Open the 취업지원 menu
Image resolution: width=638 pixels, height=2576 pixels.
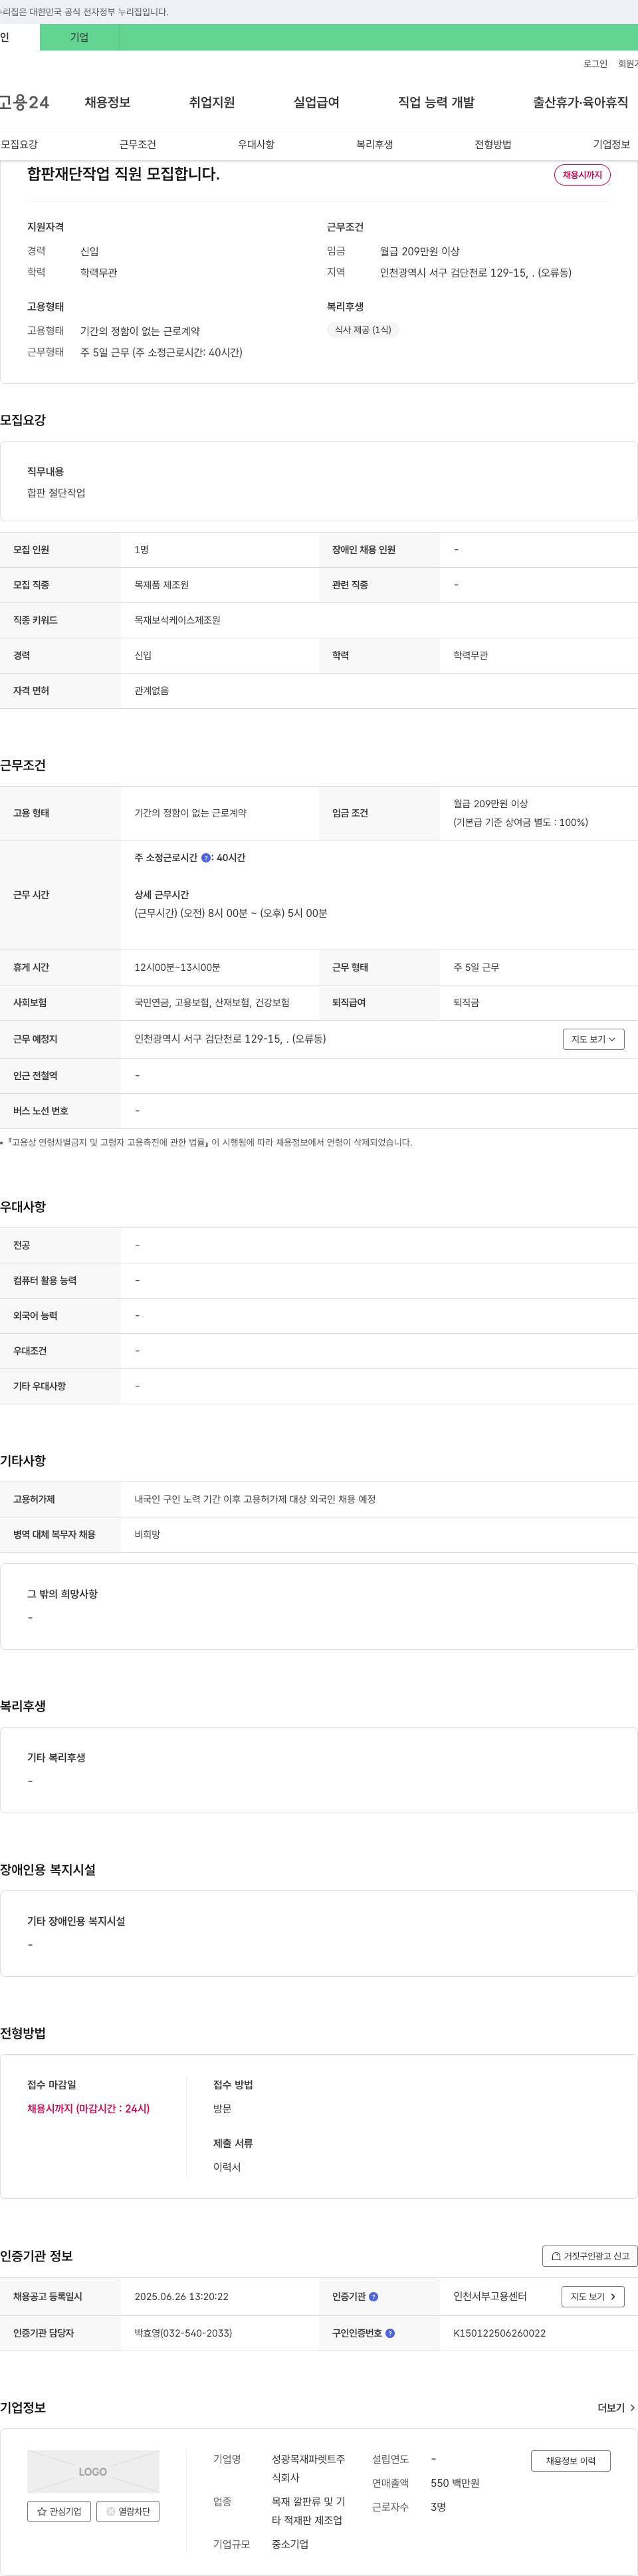212,102
